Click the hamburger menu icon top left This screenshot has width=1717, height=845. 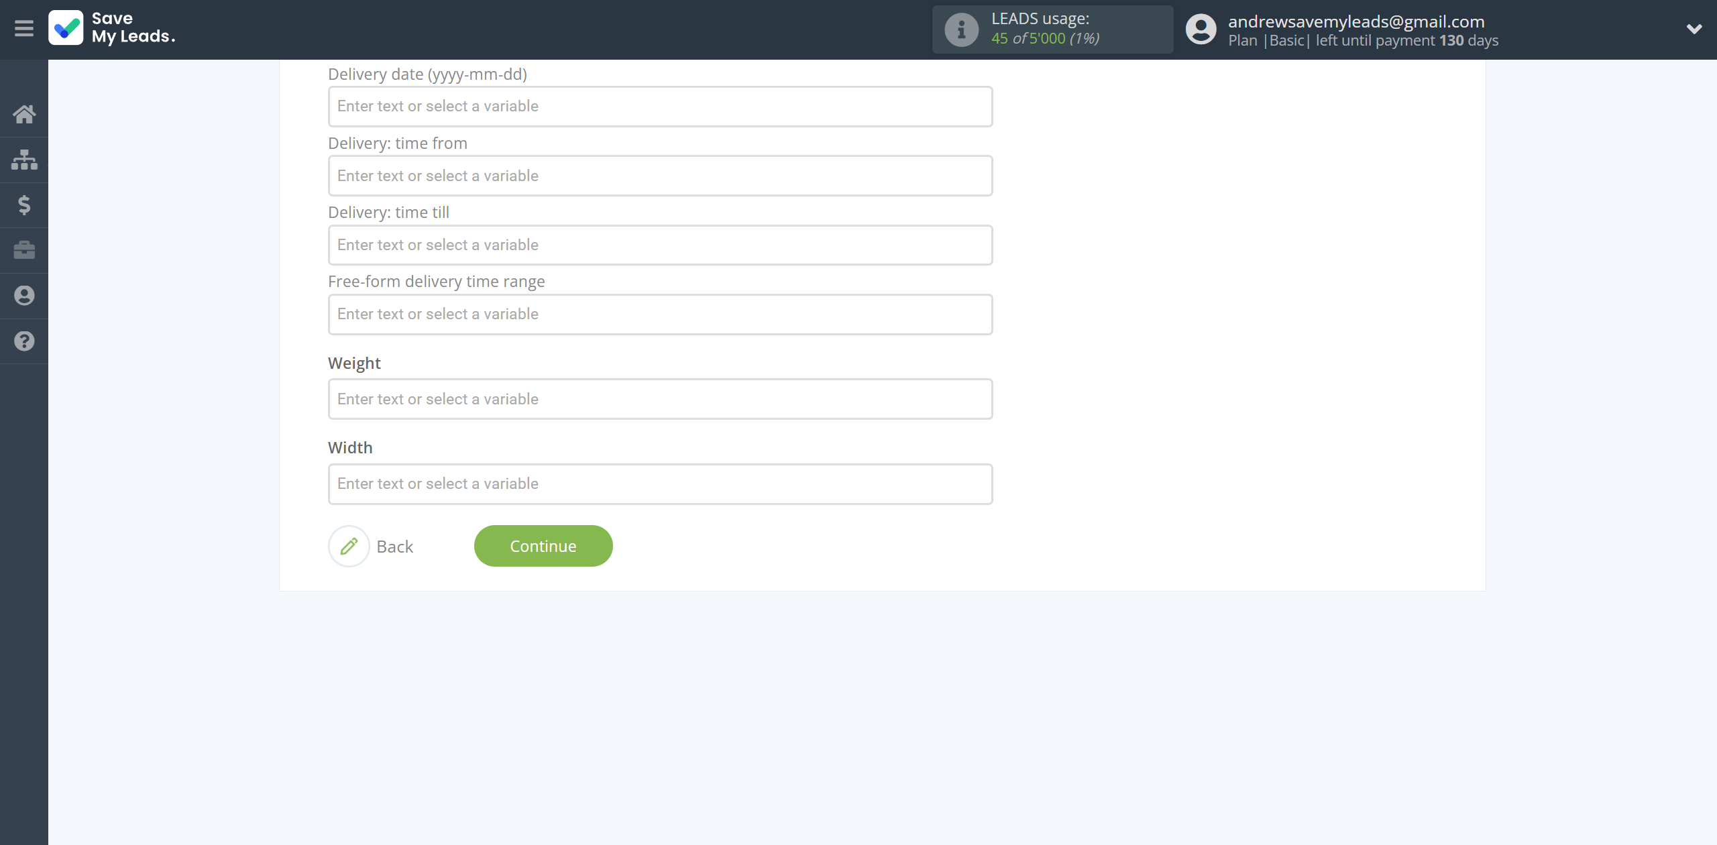[x=24, y=28]
